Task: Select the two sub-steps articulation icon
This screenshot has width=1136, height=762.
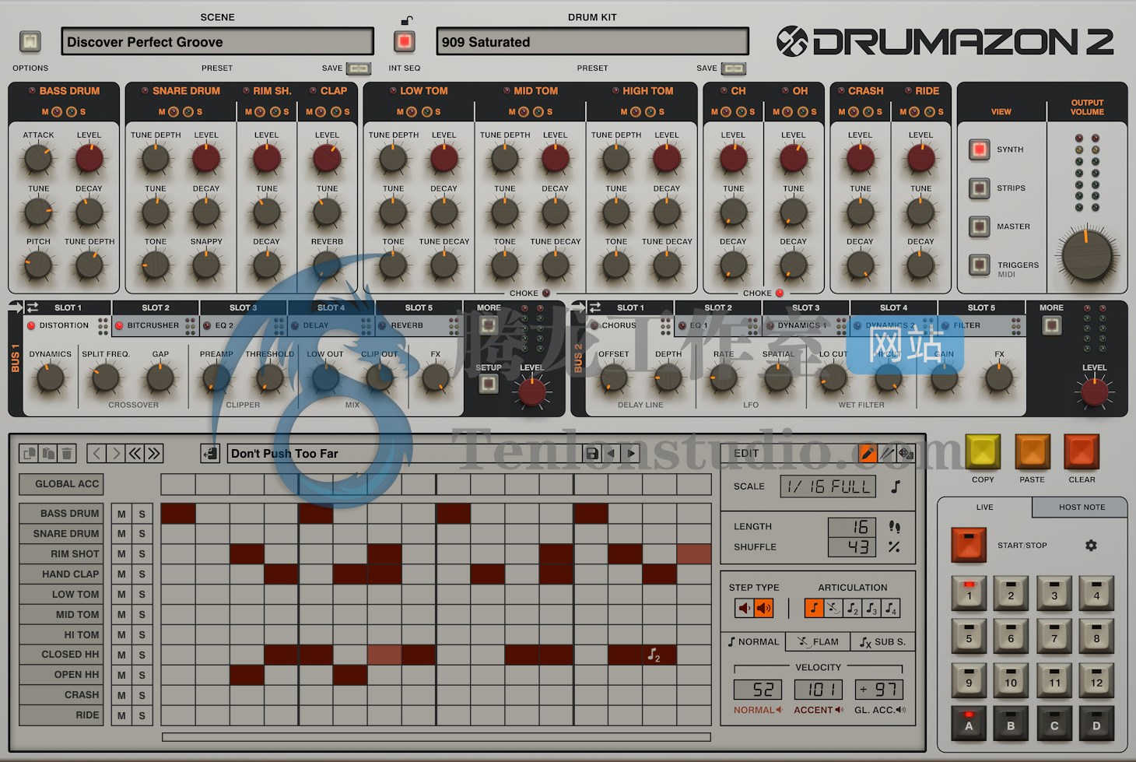Action: click(853, 608)
